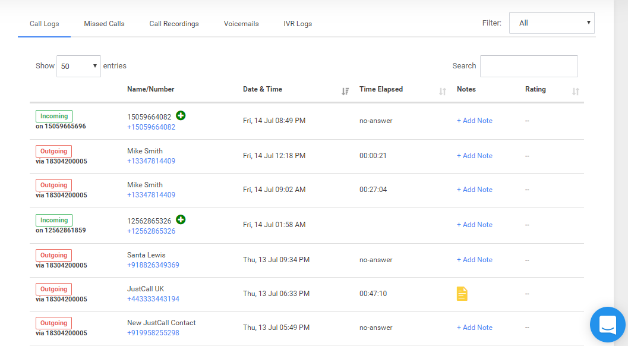The image size is (628, 346).
Task: Switch to the Missed Calls tab
Action: 104,24
